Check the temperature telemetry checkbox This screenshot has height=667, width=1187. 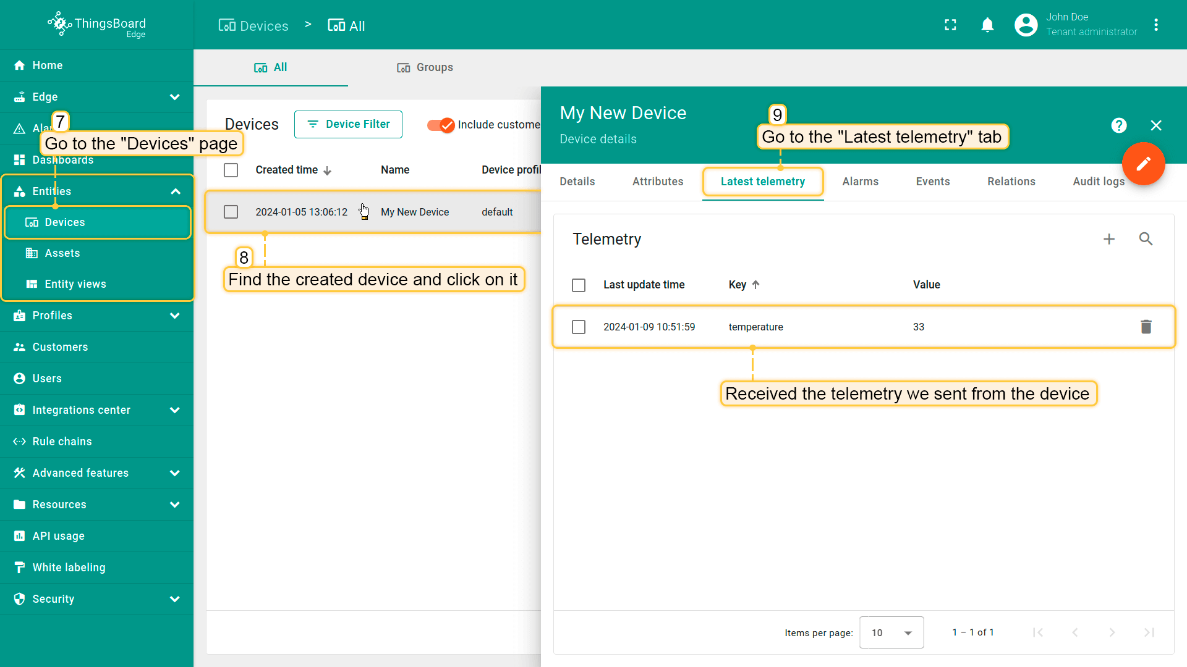(x=579, y=327)
